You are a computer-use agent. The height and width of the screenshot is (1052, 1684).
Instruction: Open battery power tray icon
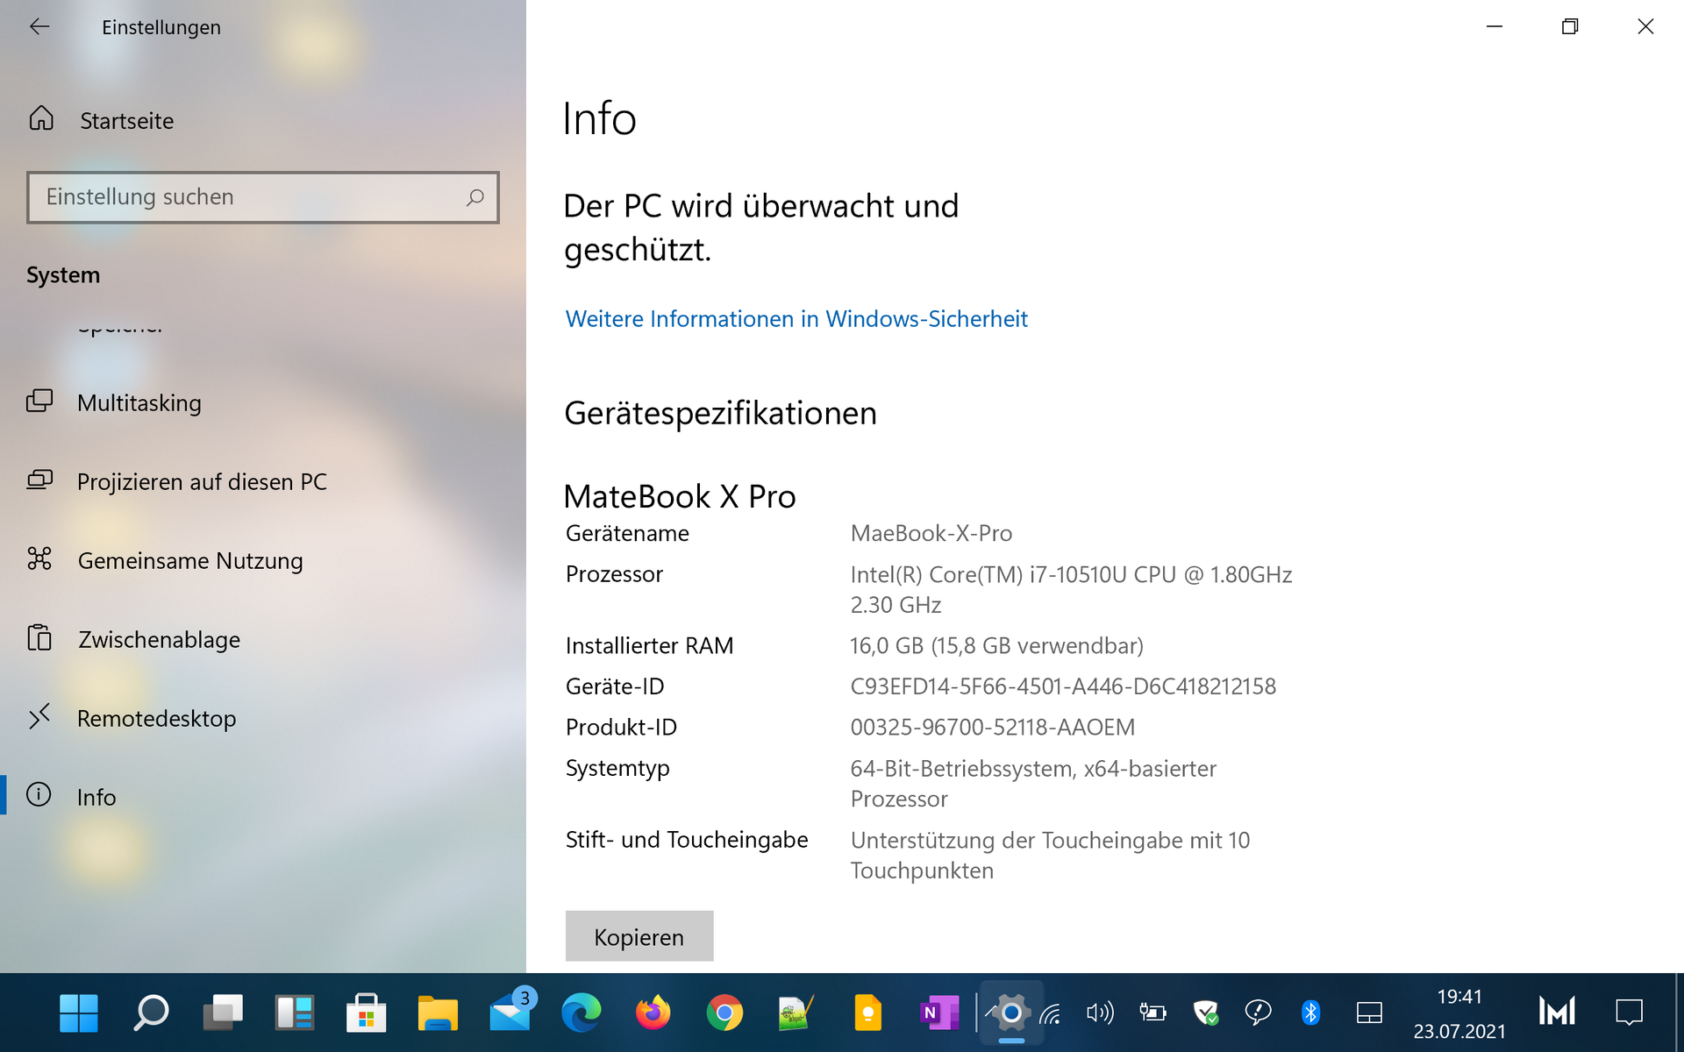click(x=1152, y=1013)
